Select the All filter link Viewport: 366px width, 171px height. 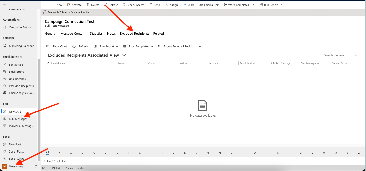(x=47, y=153)
